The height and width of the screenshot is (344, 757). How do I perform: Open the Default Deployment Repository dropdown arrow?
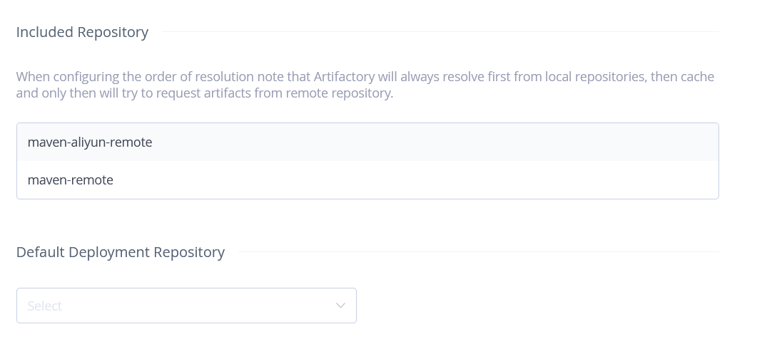pos(340,306)
